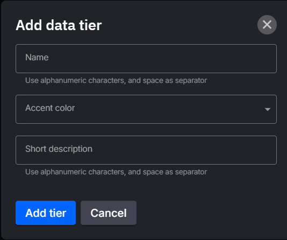The image size is (287, 240).
Task: Cancel adding the data tier
Action: 109,213
